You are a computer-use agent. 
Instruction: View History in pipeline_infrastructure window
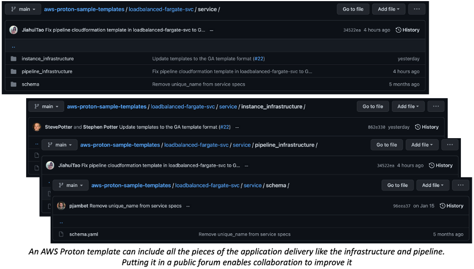pyautogui.click(x=441, y=165)
